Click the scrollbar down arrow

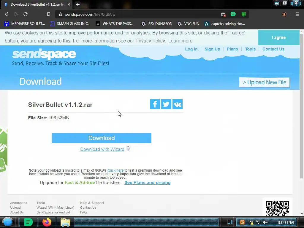[302, 214]
